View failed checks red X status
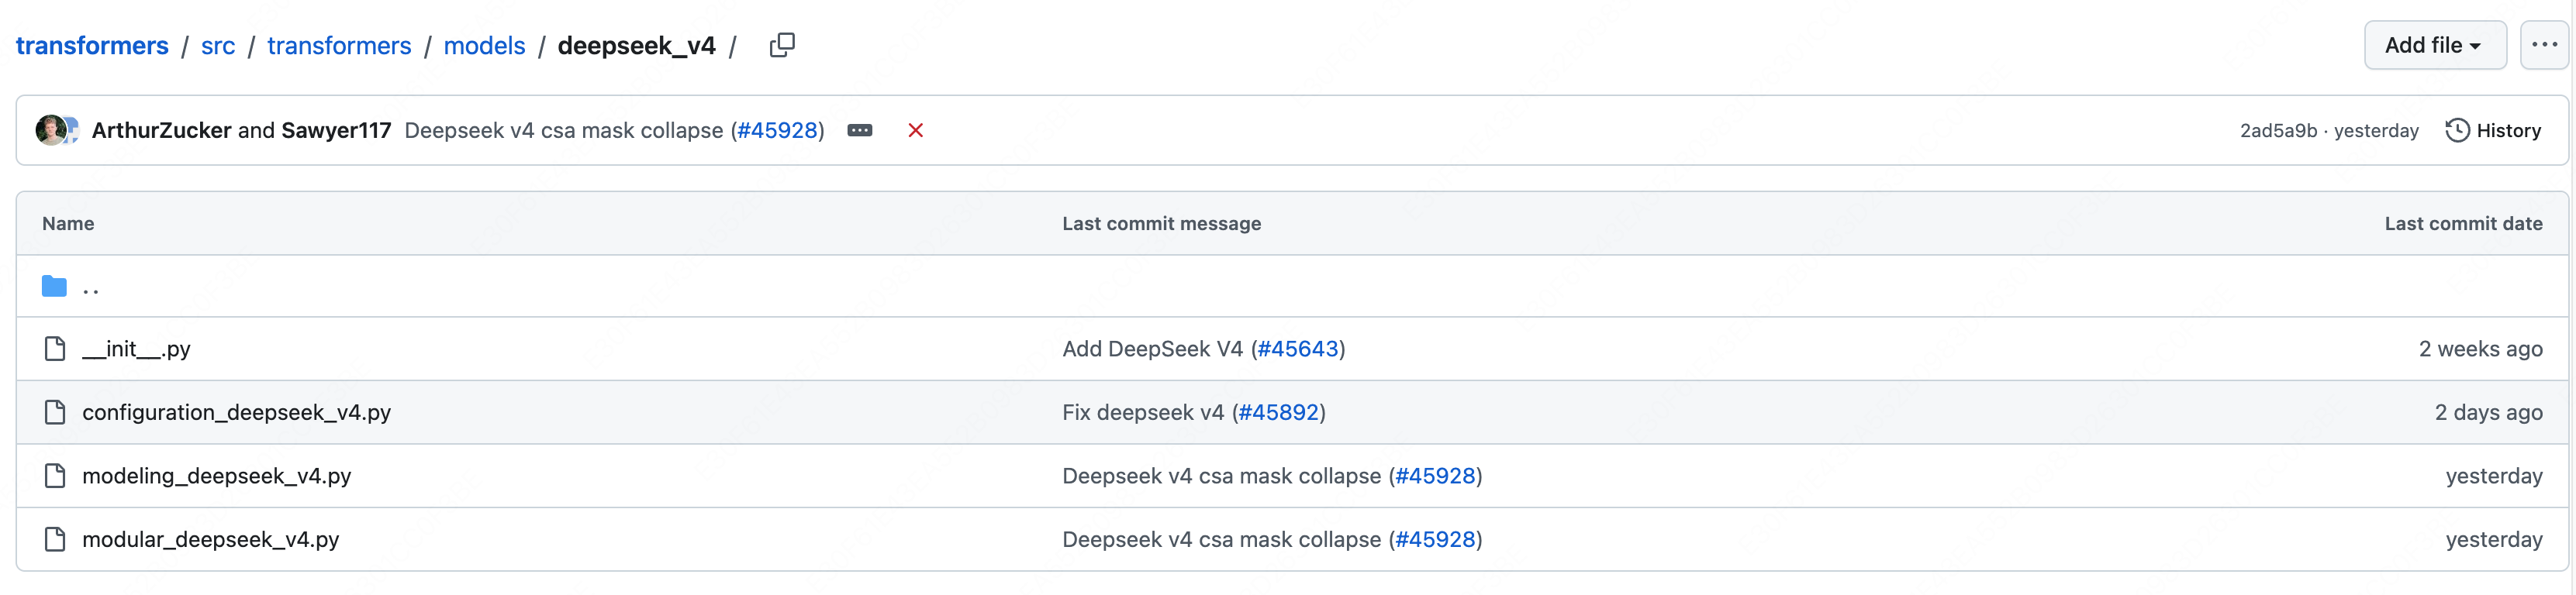This screenshot has width=2576, height=595. [x=915, y=131]
